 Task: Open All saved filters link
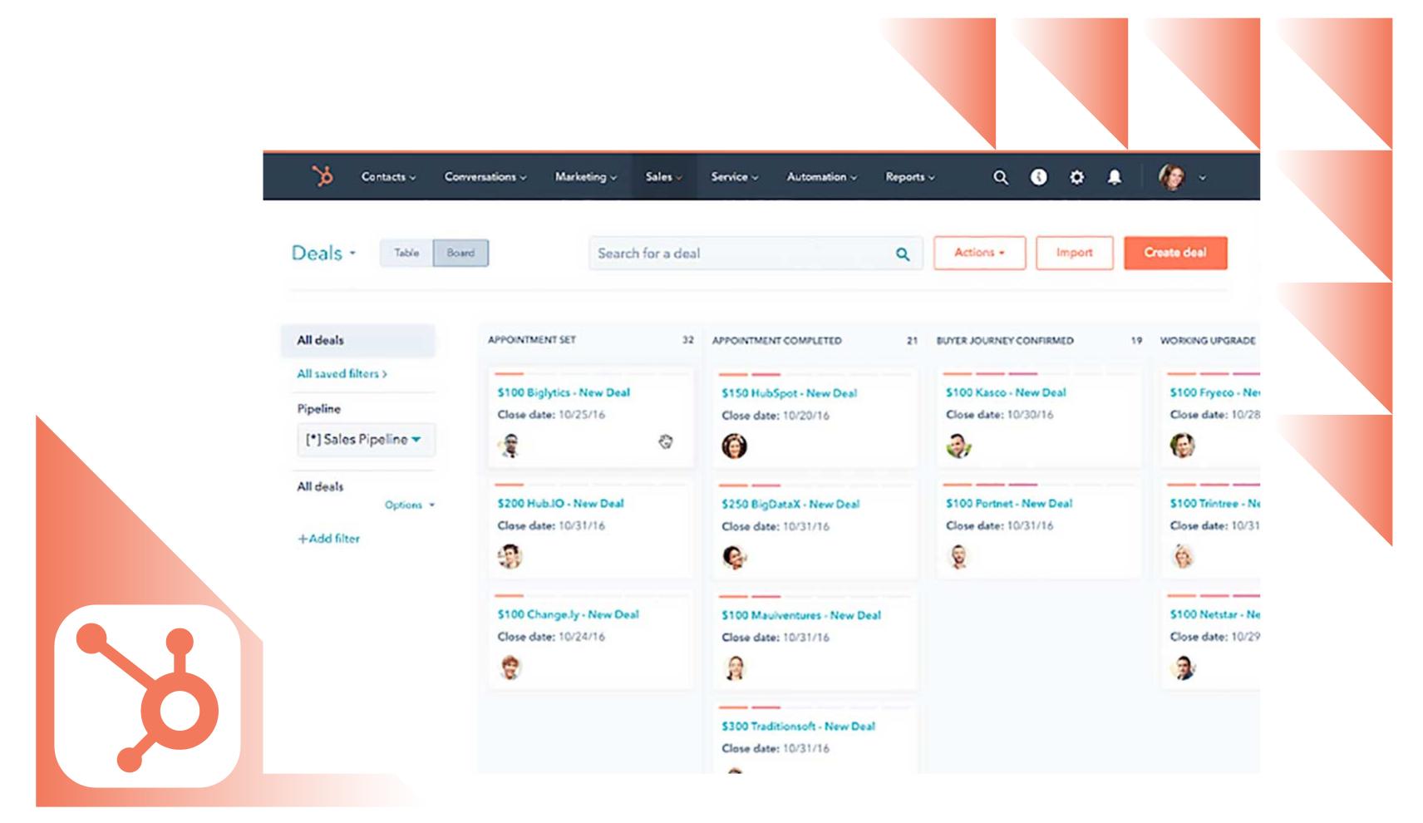pos(342,374)
